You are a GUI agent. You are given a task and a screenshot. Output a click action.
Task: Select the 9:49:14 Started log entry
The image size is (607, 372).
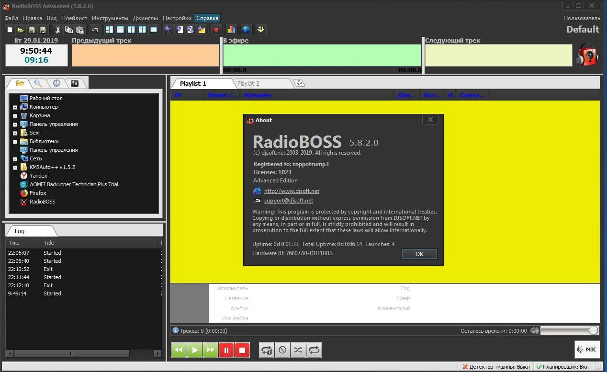(83, 293)
